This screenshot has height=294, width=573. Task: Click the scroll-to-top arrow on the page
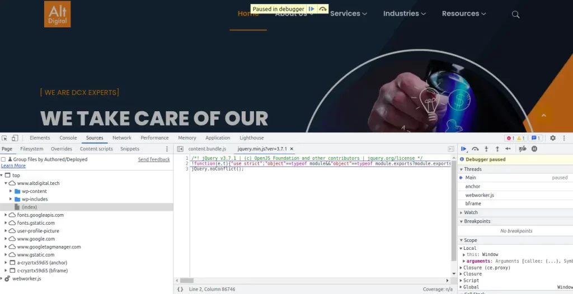pos(544,115)
